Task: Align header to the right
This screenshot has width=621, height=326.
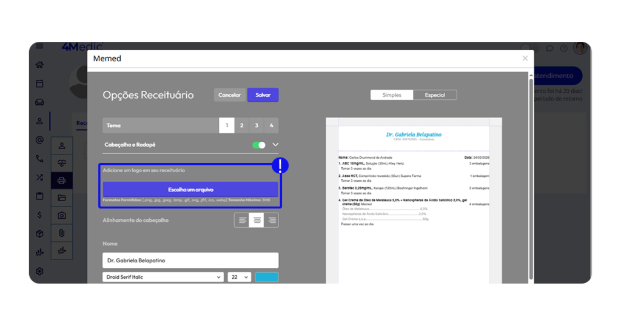Action: (271, 220)
